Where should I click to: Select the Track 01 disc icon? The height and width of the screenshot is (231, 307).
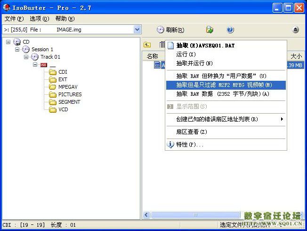35,57
